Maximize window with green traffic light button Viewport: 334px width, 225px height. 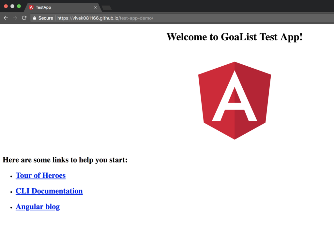[x=19, y=6]
